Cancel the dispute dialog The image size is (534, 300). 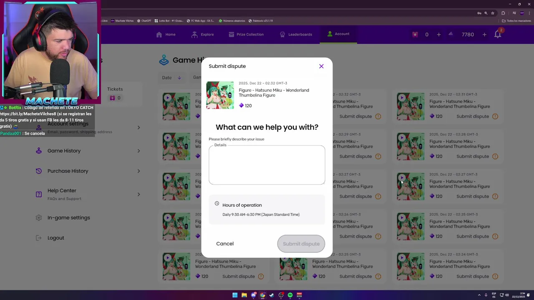point(225,244)
